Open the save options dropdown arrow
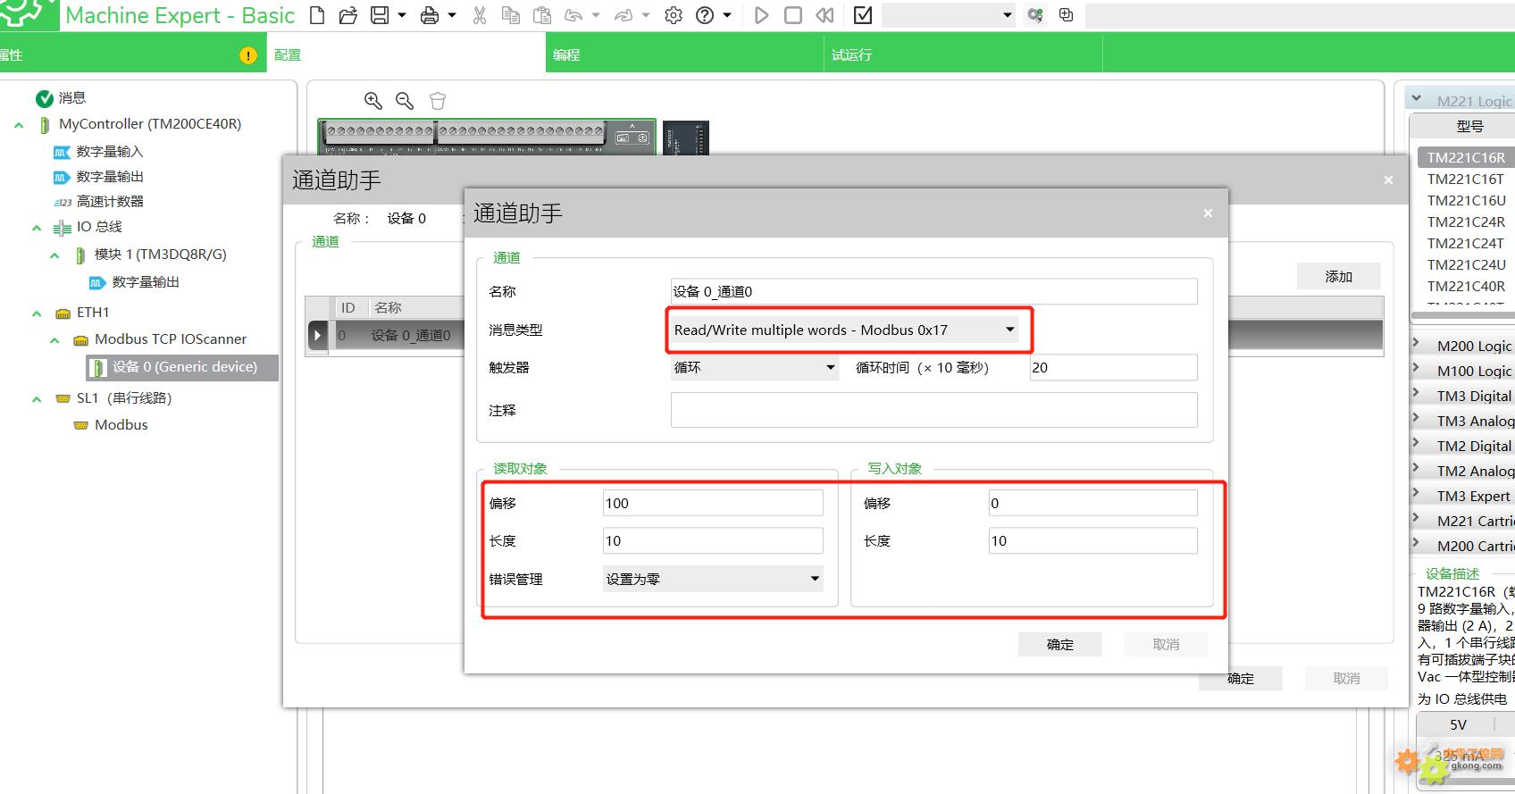1515x794 pixels. [x=401, y=15]
